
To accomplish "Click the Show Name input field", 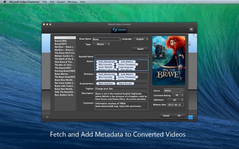I will (106, 39).
